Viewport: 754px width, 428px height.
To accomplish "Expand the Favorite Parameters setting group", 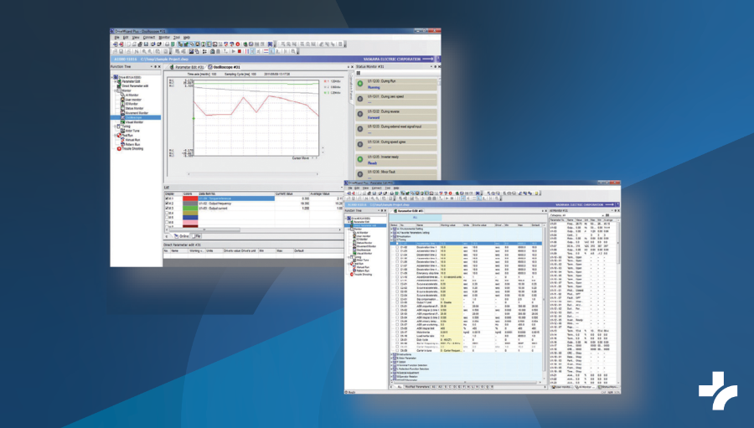I will click(x=391, y=233).
